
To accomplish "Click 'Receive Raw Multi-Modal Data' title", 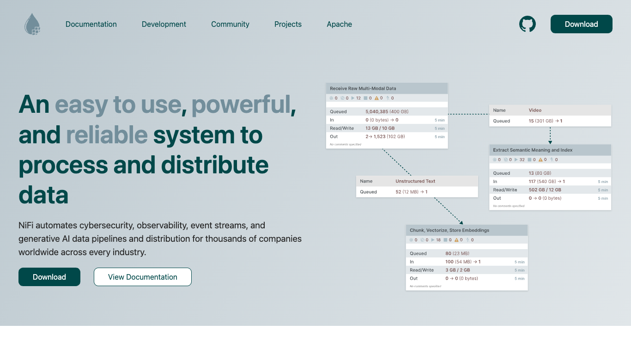I will click(x=363, y=88).
